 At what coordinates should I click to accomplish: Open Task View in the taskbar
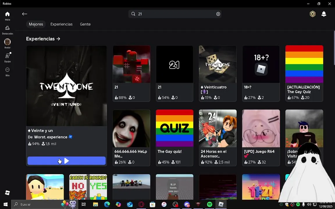84,204
